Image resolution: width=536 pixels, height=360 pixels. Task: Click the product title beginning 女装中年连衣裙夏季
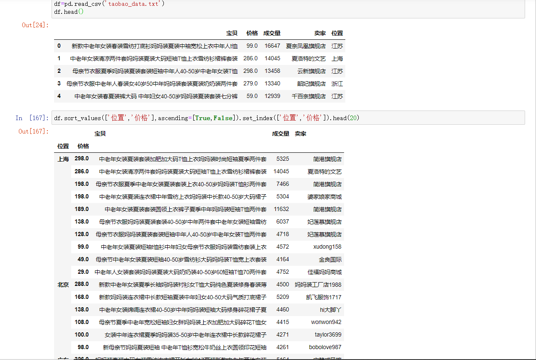coord(186,335)
